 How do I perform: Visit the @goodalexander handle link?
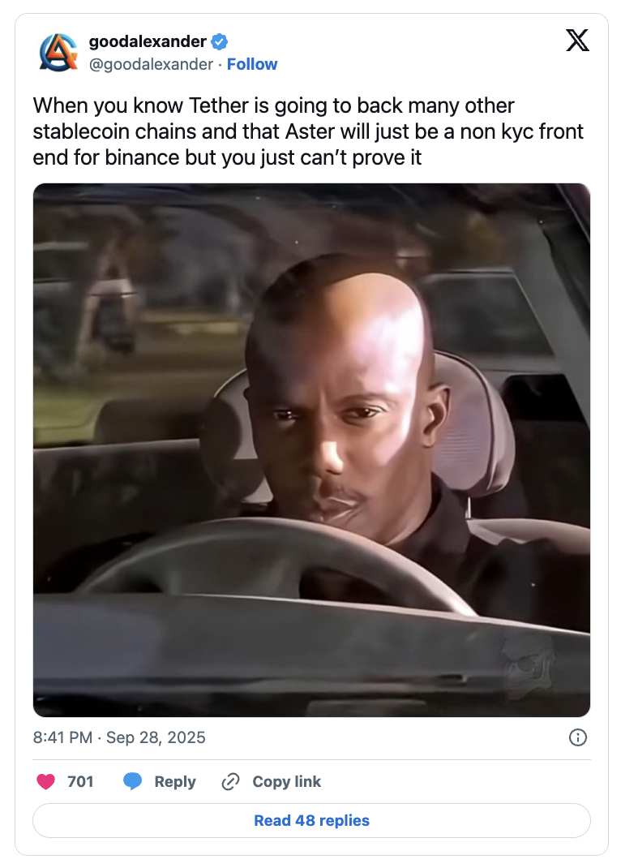coord(151,64)
